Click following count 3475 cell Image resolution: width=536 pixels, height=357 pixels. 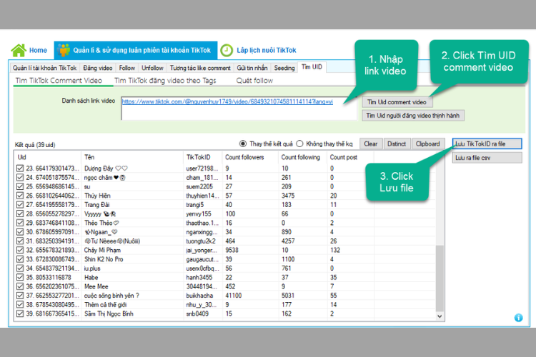click(x=288, y=196)
